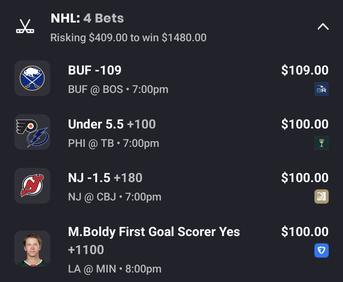The height and width of the screenshot is (282, 343).
Task: Open M.Boldy player headshot thumbnail
Action: point(32,248)
